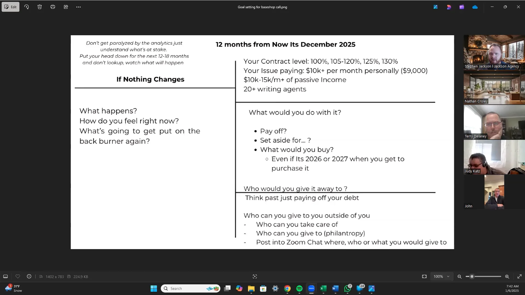Screen dimensions: 525x295
Task: Open the Share option
Action: pos(66,7)
